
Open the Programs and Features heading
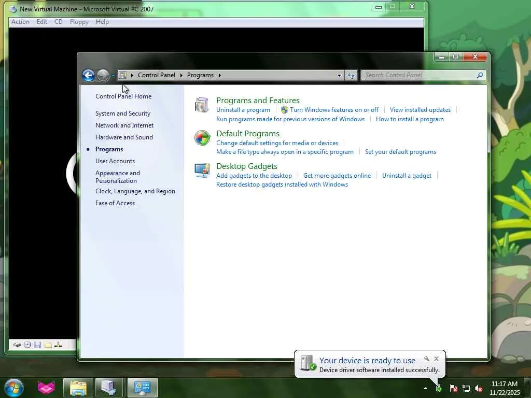click(x=258, y=100)
